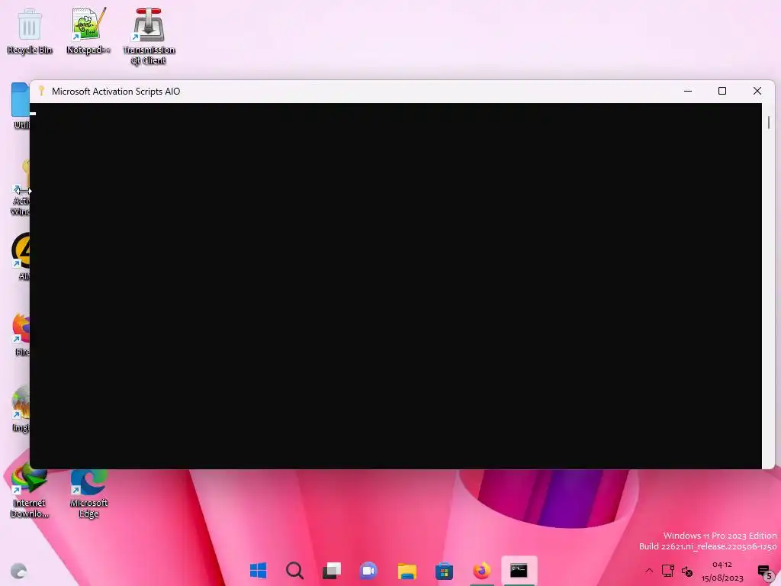The image size is (781, 586).
Task: Open File Explorer from the taskbar
Action: (407, 571)
